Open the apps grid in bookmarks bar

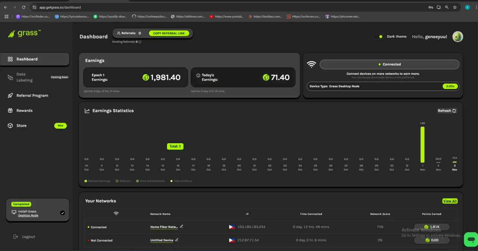click(6, 16)
